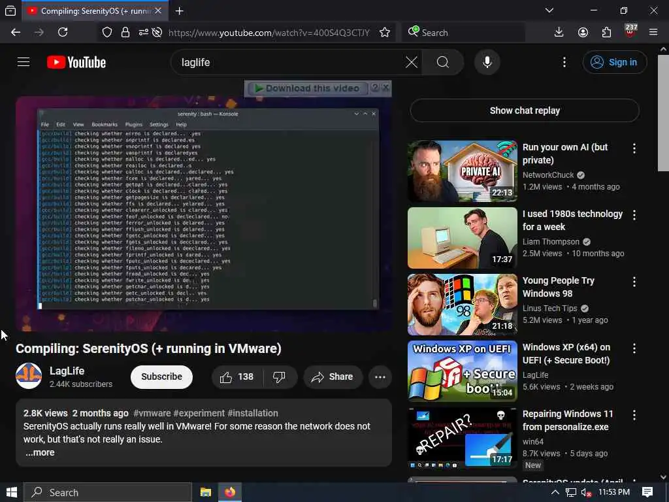Go to the YouTube home logo
The width and height of the screenshot is (669, 502).
point(76,62)
